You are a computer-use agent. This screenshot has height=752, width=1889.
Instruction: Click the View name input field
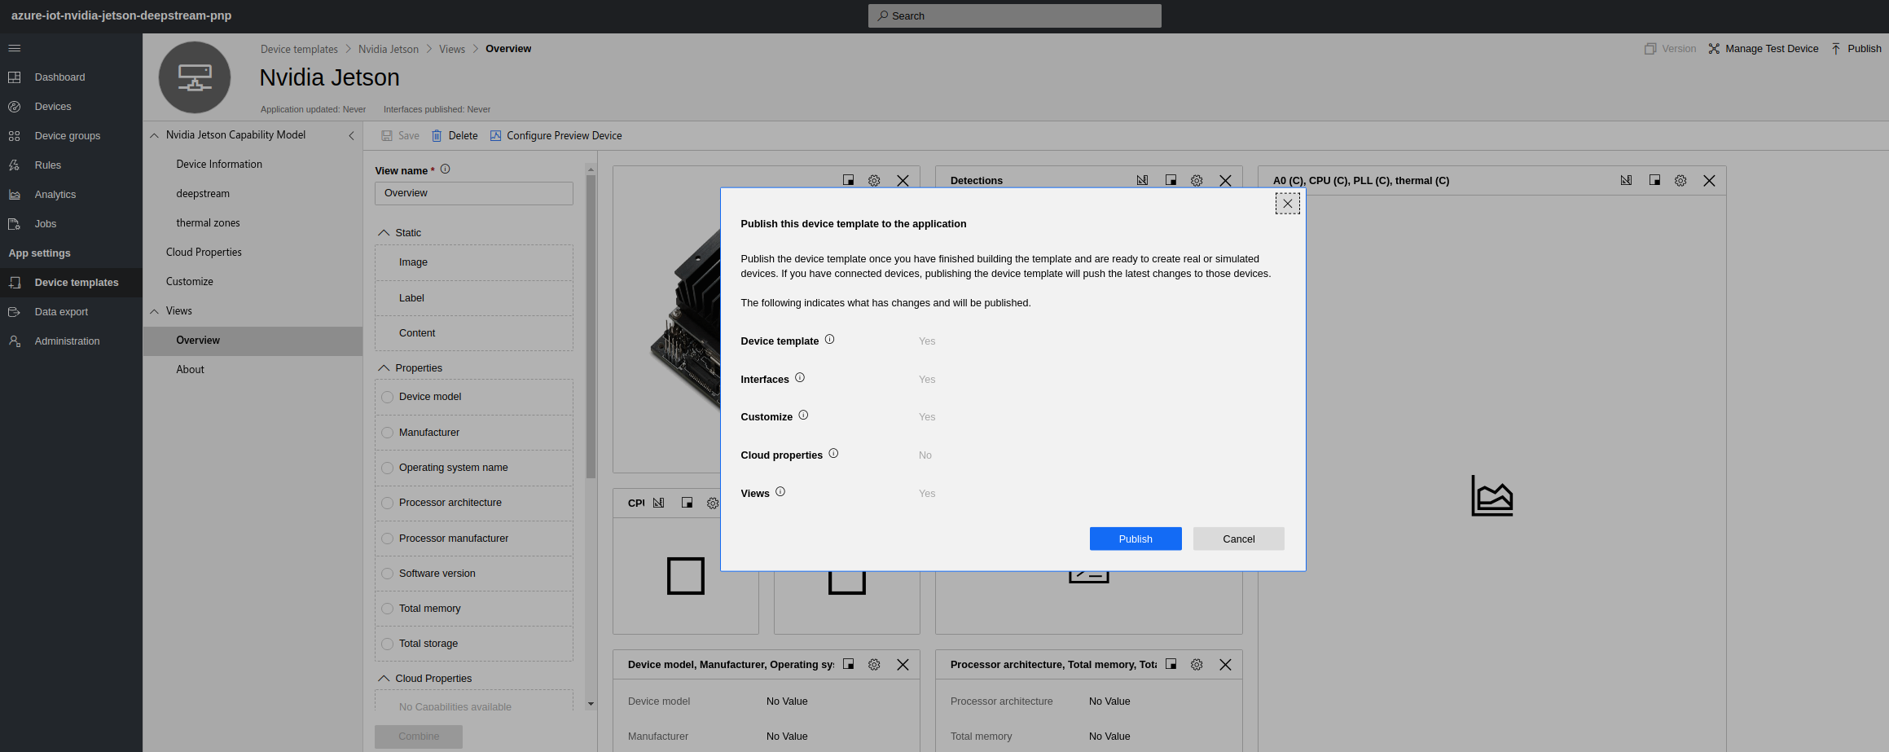474,193
